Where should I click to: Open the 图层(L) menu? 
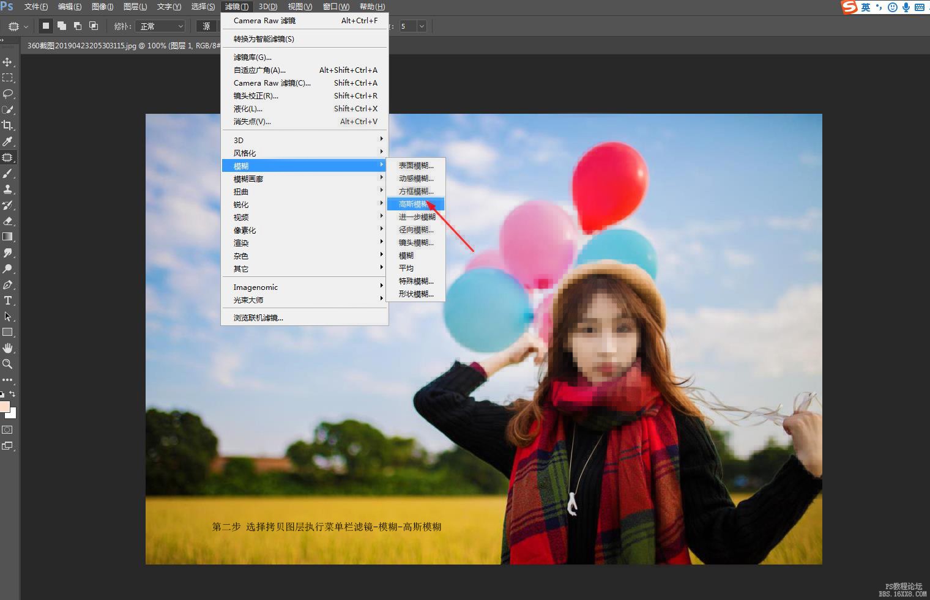[135, 7]
